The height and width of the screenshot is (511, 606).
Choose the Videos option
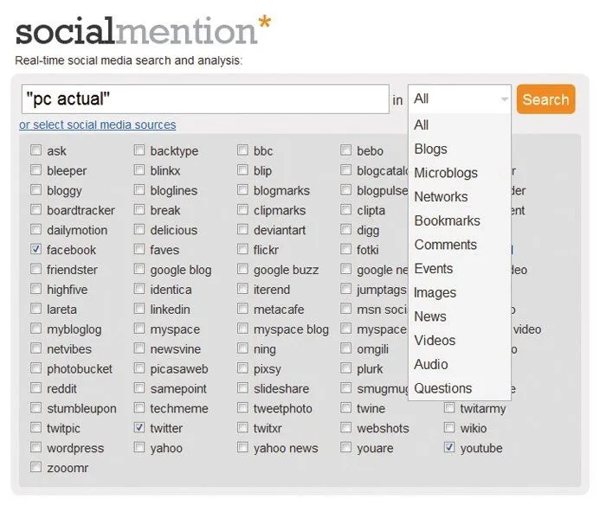[435, 341]
